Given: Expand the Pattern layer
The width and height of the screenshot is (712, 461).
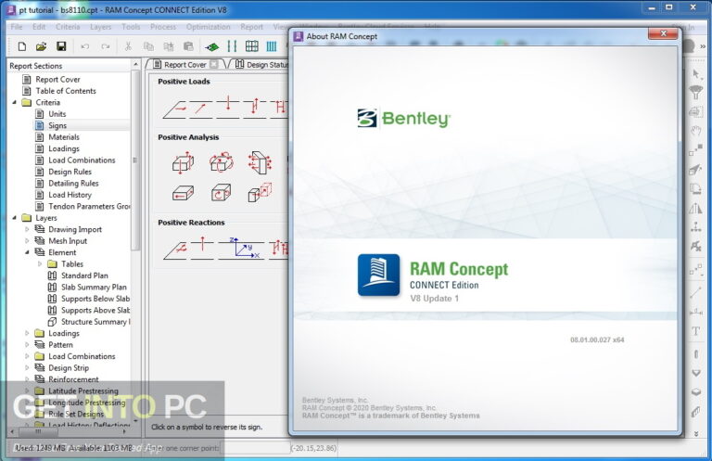Looking at the screenshot, I should (x=27, y=345).
